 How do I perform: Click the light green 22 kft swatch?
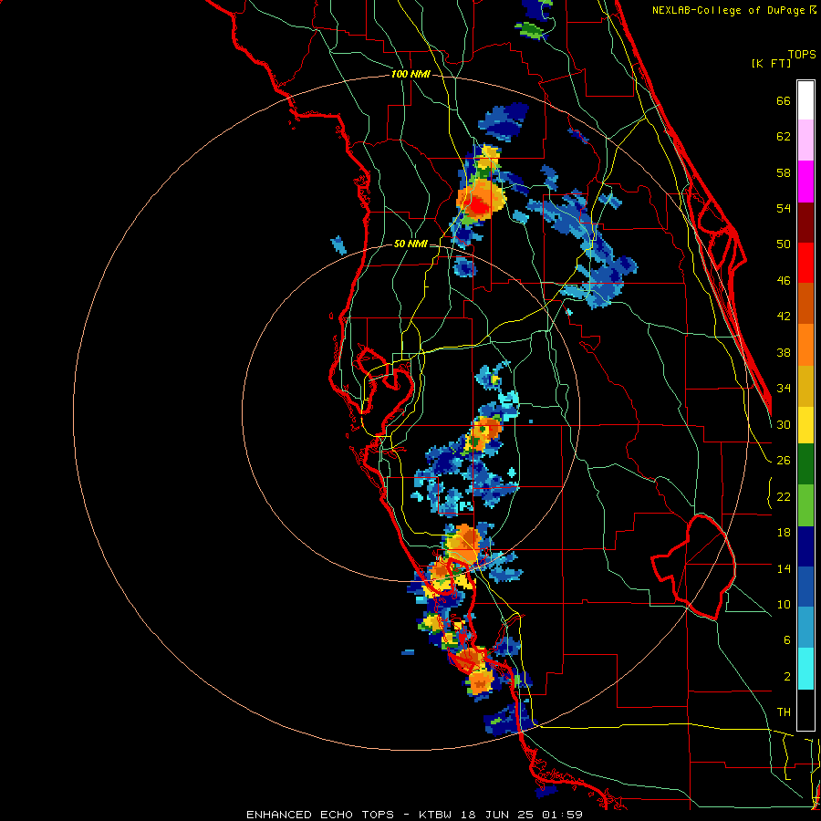point(805,505)
